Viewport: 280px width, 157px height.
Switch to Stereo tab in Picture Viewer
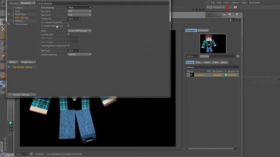[x=224, y=62]
